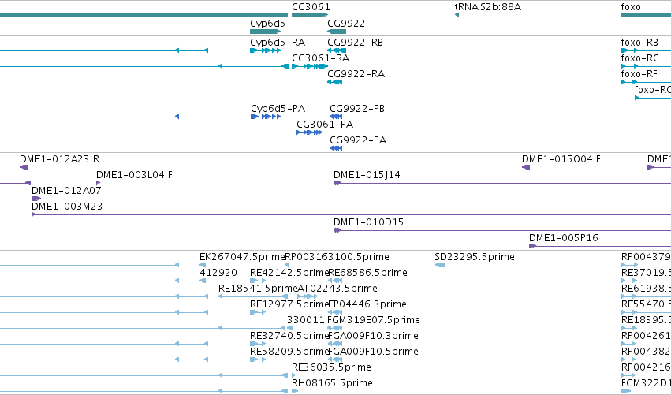Select the Cyp6d5-PA protein glyph

point(266,117)
